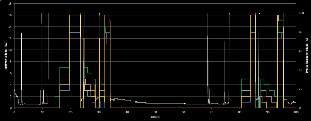This screenshot has width=311, height=121.
Task: Click the Drosselklappenstellung right axis title
Action: pos(307,57)
